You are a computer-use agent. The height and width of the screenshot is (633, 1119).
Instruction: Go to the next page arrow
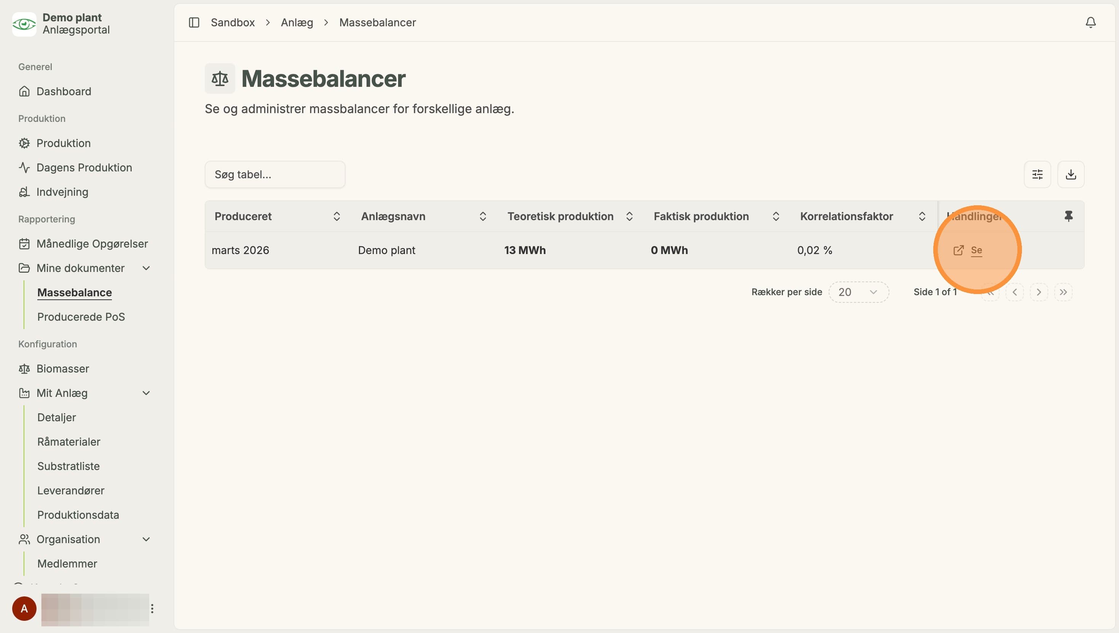[1039, 292]
